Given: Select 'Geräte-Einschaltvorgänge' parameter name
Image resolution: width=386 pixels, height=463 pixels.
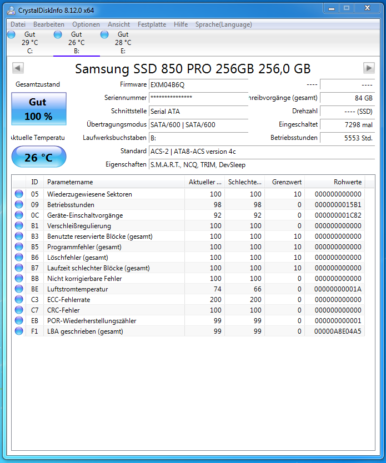Looking at the screenshot, I should [85, 215].
